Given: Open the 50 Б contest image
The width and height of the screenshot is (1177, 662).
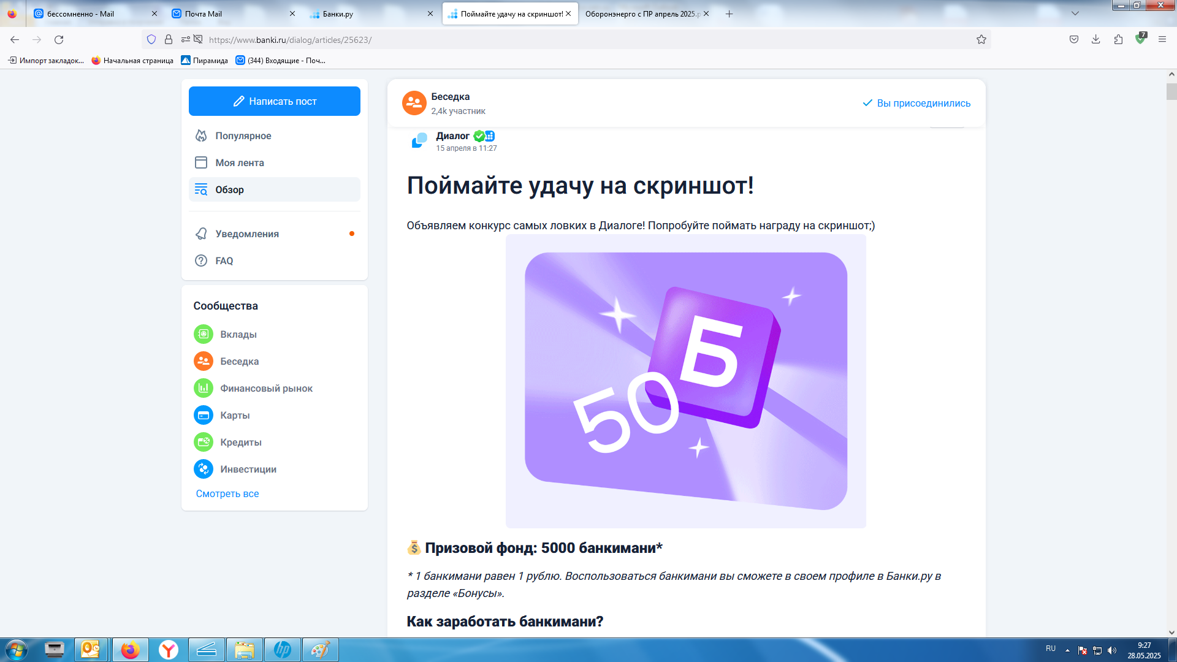Looking at the screenshot, I should click(x=686, y=381).
